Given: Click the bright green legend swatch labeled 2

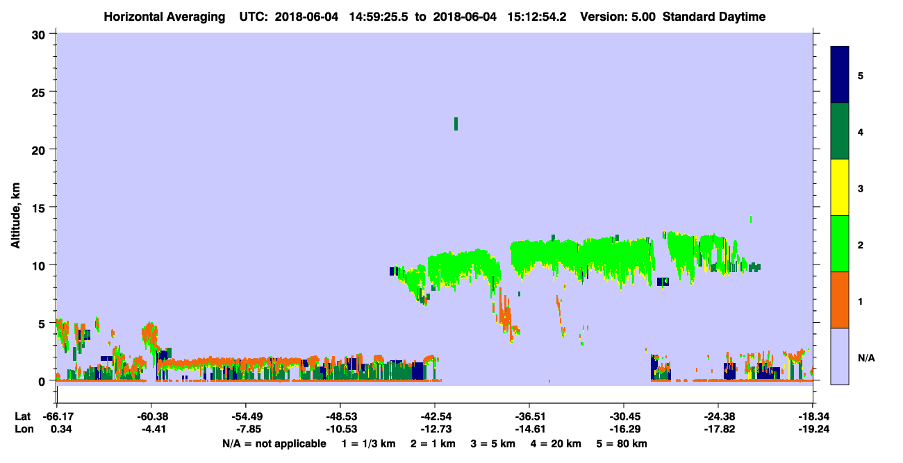Looking at the screenshot, I should 840,244.
